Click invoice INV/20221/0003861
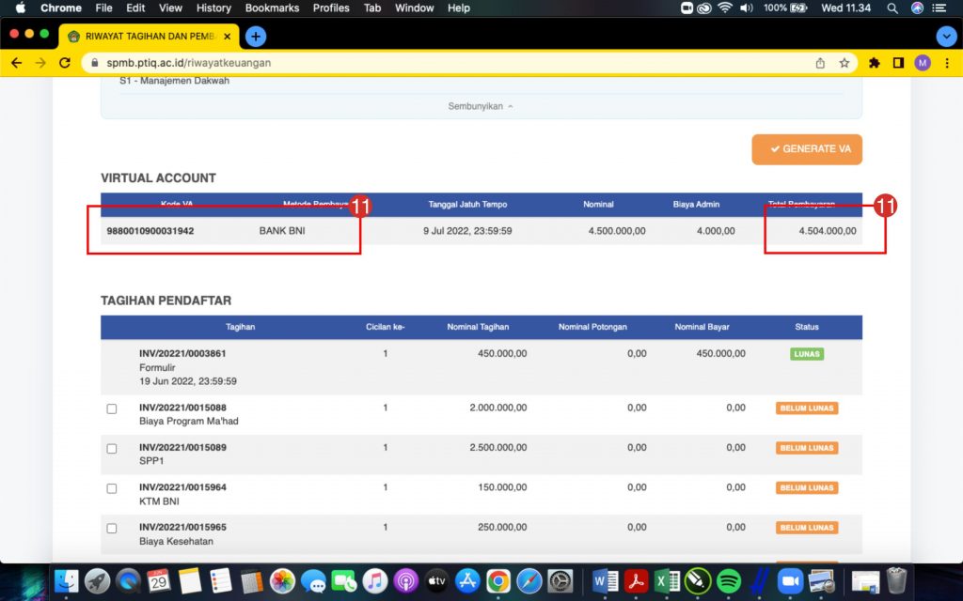The image size is (963, 601). [182, 353]
